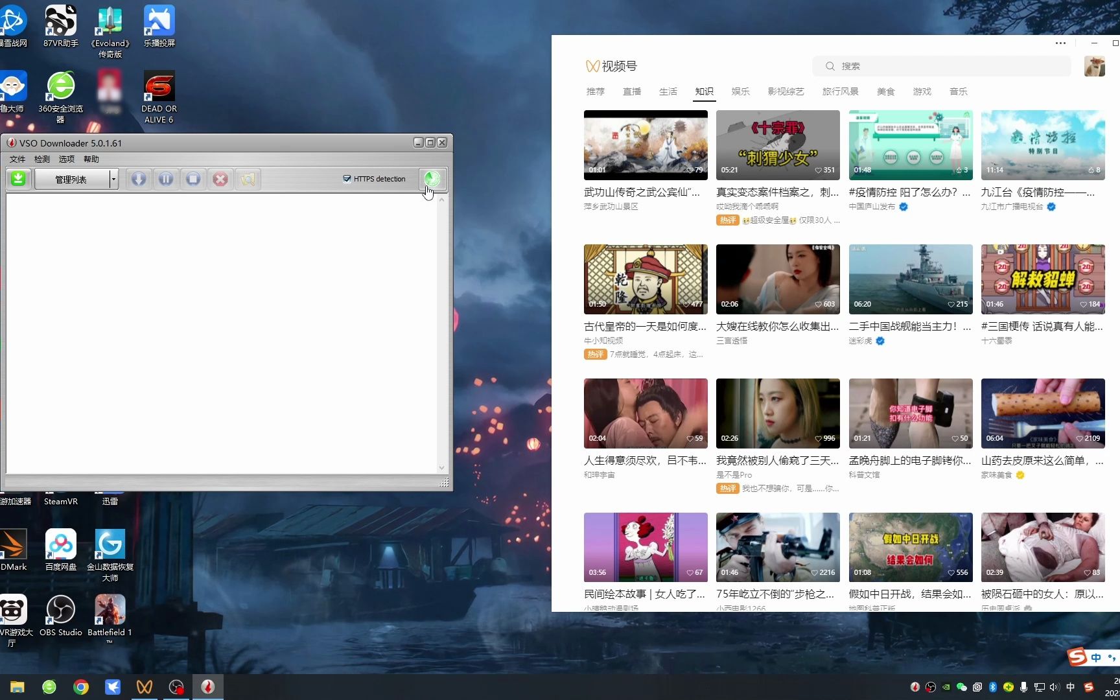Open the 选项 menu in VSO Downloader
Viewport: 1120px width, 700px height.
pos(67,159)
